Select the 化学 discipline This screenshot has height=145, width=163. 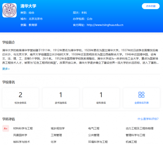(x=53, y=142)
